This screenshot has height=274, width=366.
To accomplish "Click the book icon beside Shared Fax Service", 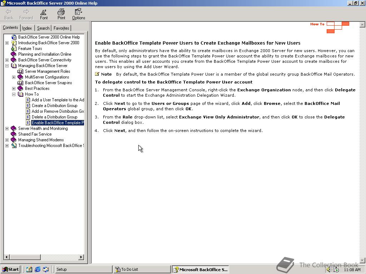I will [x=14, y=134].
